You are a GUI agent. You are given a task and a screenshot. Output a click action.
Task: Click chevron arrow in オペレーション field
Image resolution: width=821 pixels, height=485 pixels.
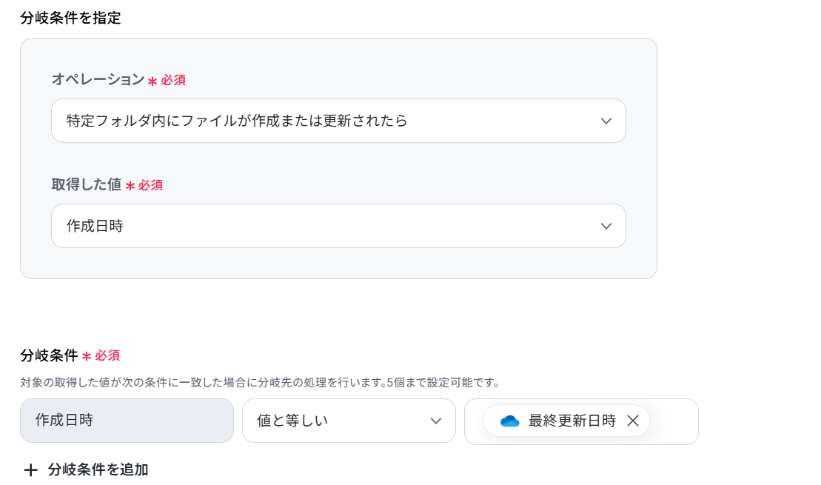tap(606, 121)
